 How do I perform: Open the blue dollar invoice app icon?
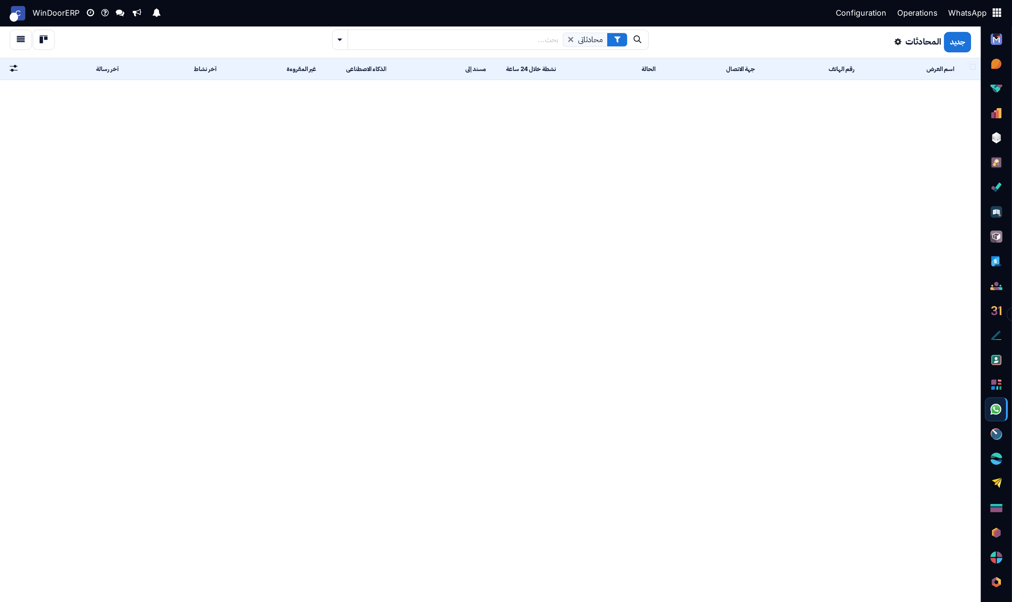[996, 261]
